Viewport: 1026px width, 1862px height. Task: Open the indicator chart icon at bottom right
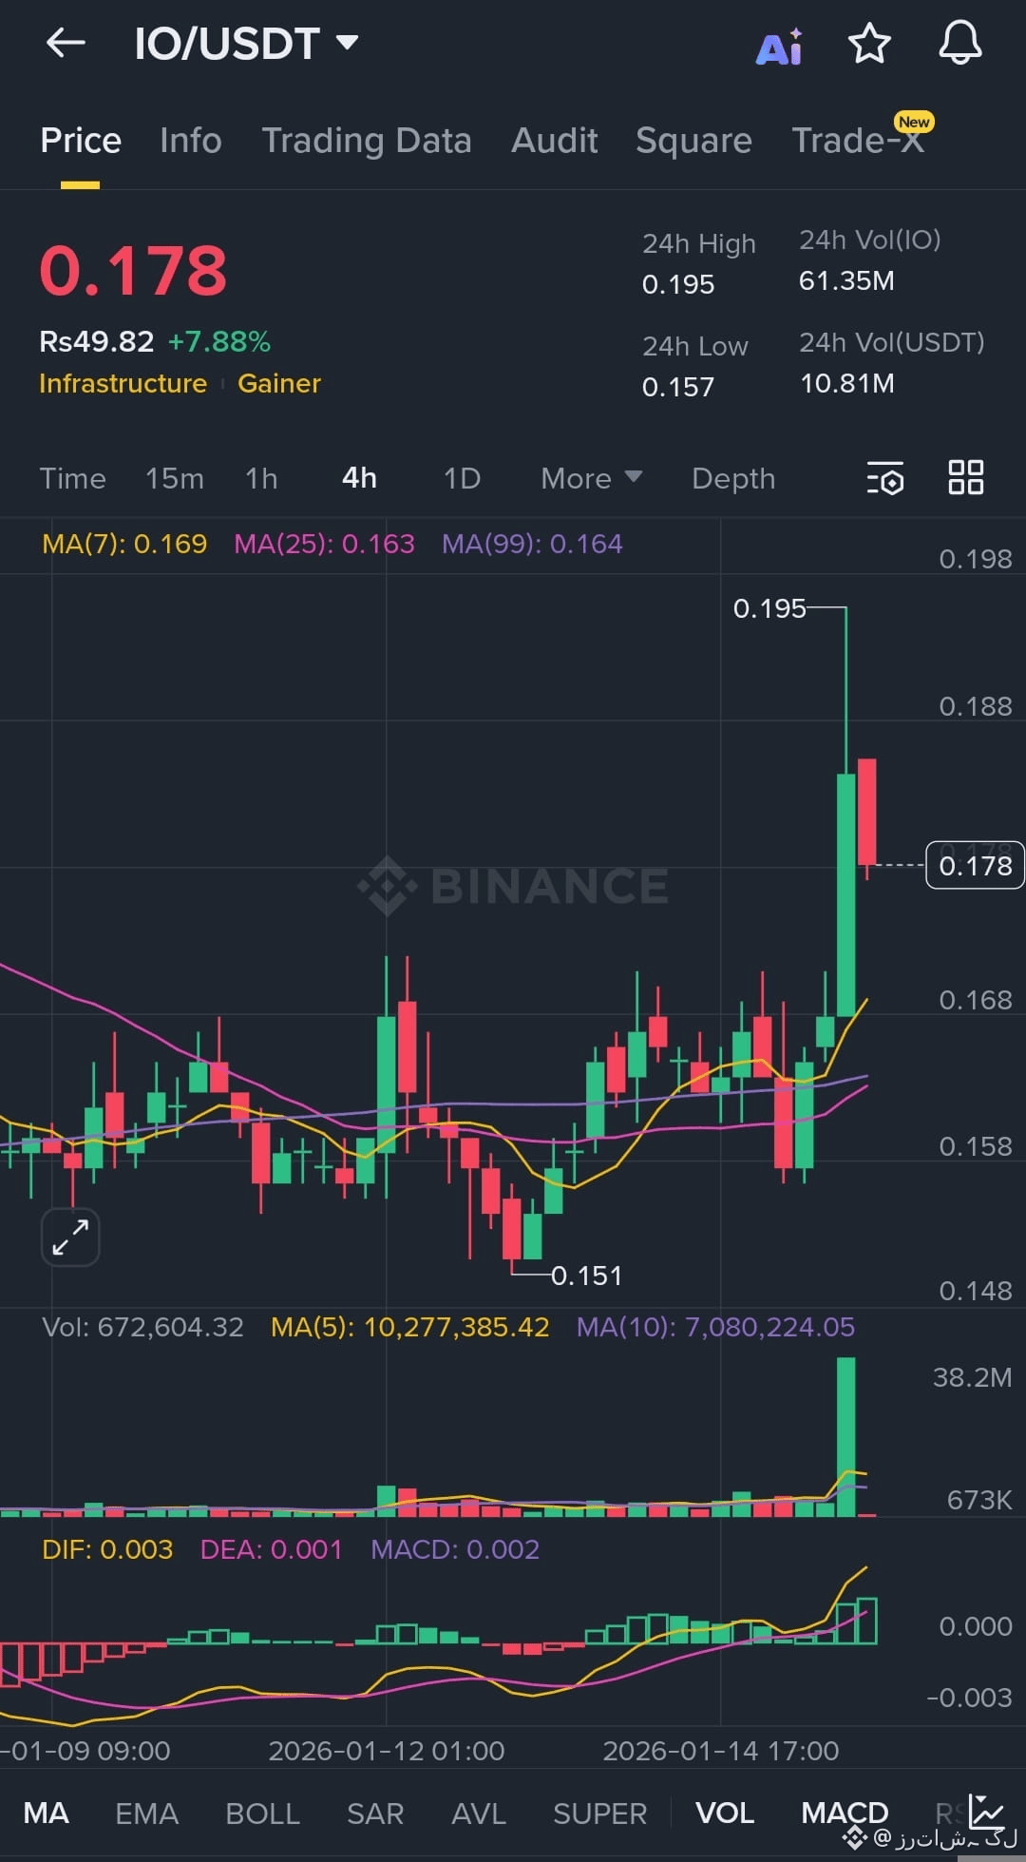pos(985,1811)
